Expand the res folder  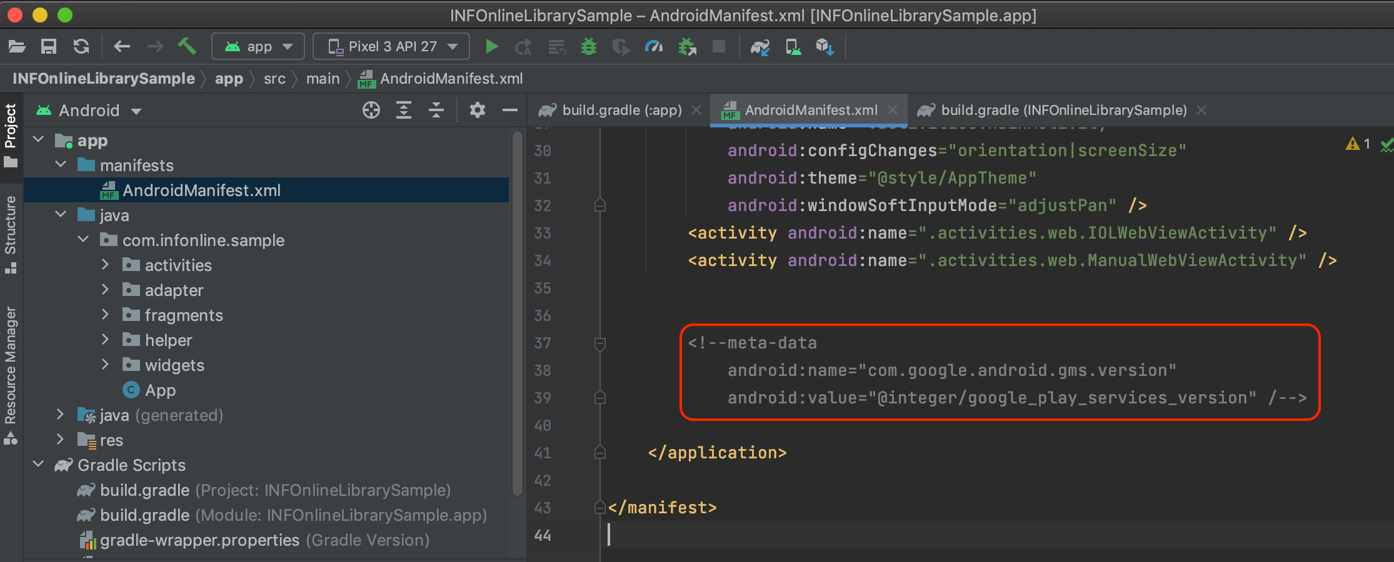60,439
